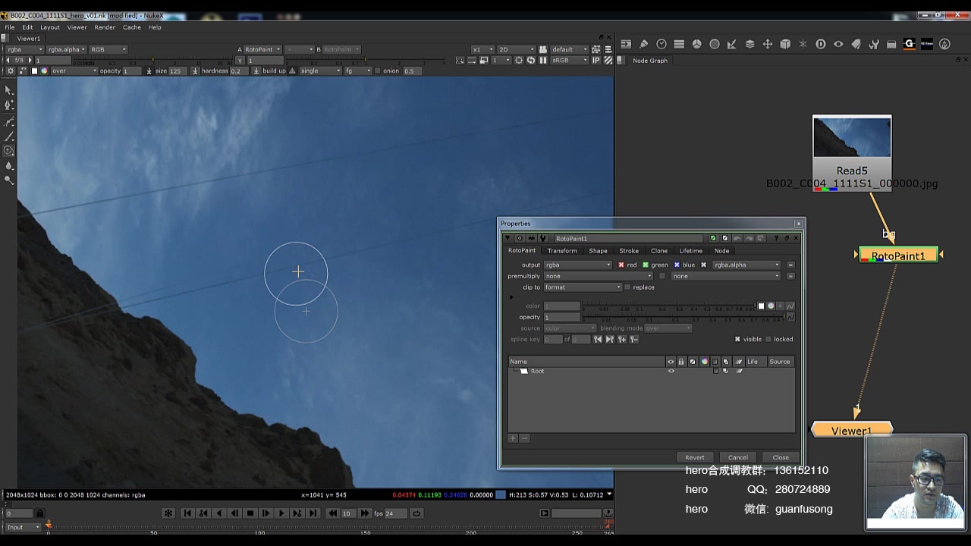Open the Merge nodes layers icon
This screenshot has height=546, width=971.
(x=749, y=45)
